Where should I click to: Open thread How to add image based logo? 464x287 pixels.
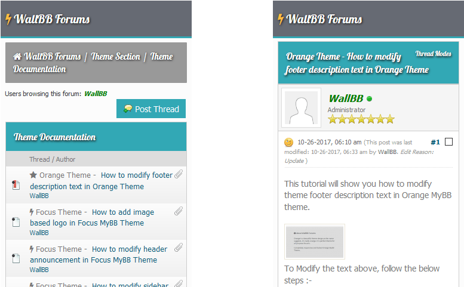(92, 218)
